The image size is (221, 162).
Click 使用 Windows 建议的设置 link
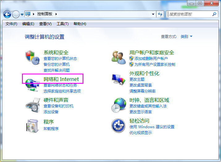tap(152, 127)
